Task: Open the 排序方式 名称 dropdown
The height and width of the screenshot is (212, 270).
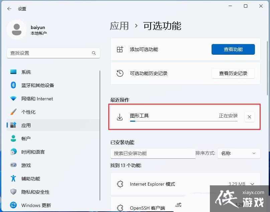Action: click(x=239, y=153)
